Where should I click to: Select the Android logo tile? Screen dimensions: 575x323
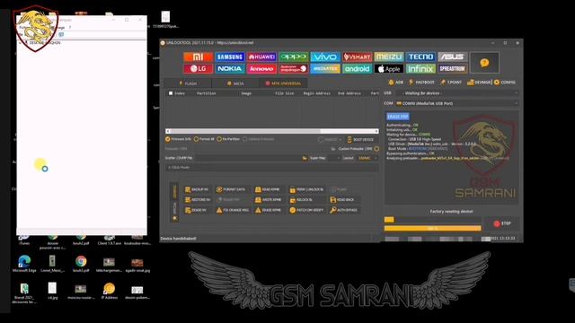click(x=357, y=68)
